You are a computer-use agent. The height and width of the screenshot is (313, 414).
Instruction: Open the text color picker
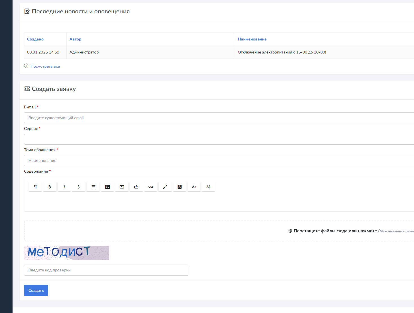180,187
